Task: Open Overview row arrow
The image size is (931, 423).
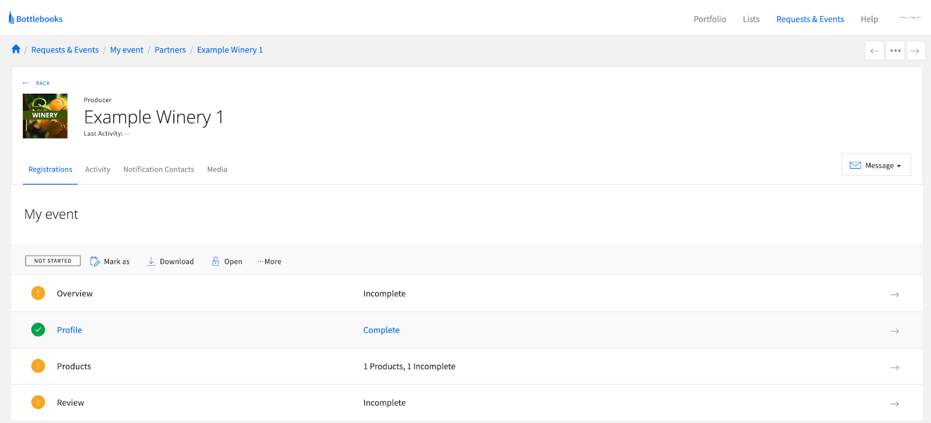Action: point(895,294)
